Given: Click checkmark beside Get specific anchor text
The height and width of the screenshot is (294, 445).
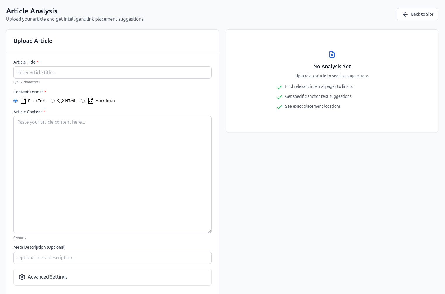Looking at the screenshot, I should [x=279, y=97].
